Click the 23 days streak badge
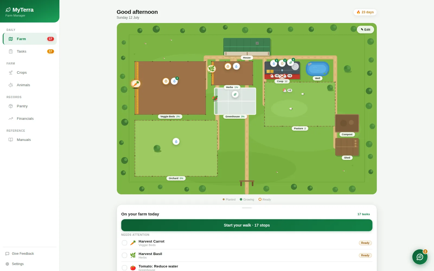Viewport: 434px width, 271px height. [365, 12]
